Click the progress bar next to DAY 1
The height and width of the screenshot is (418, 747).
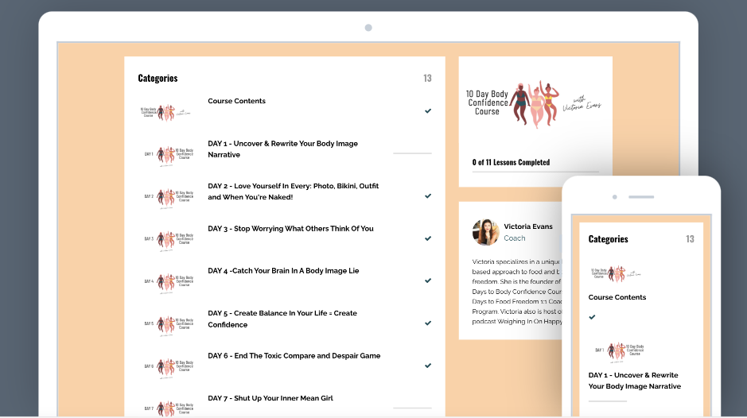[x=412, y=153]
